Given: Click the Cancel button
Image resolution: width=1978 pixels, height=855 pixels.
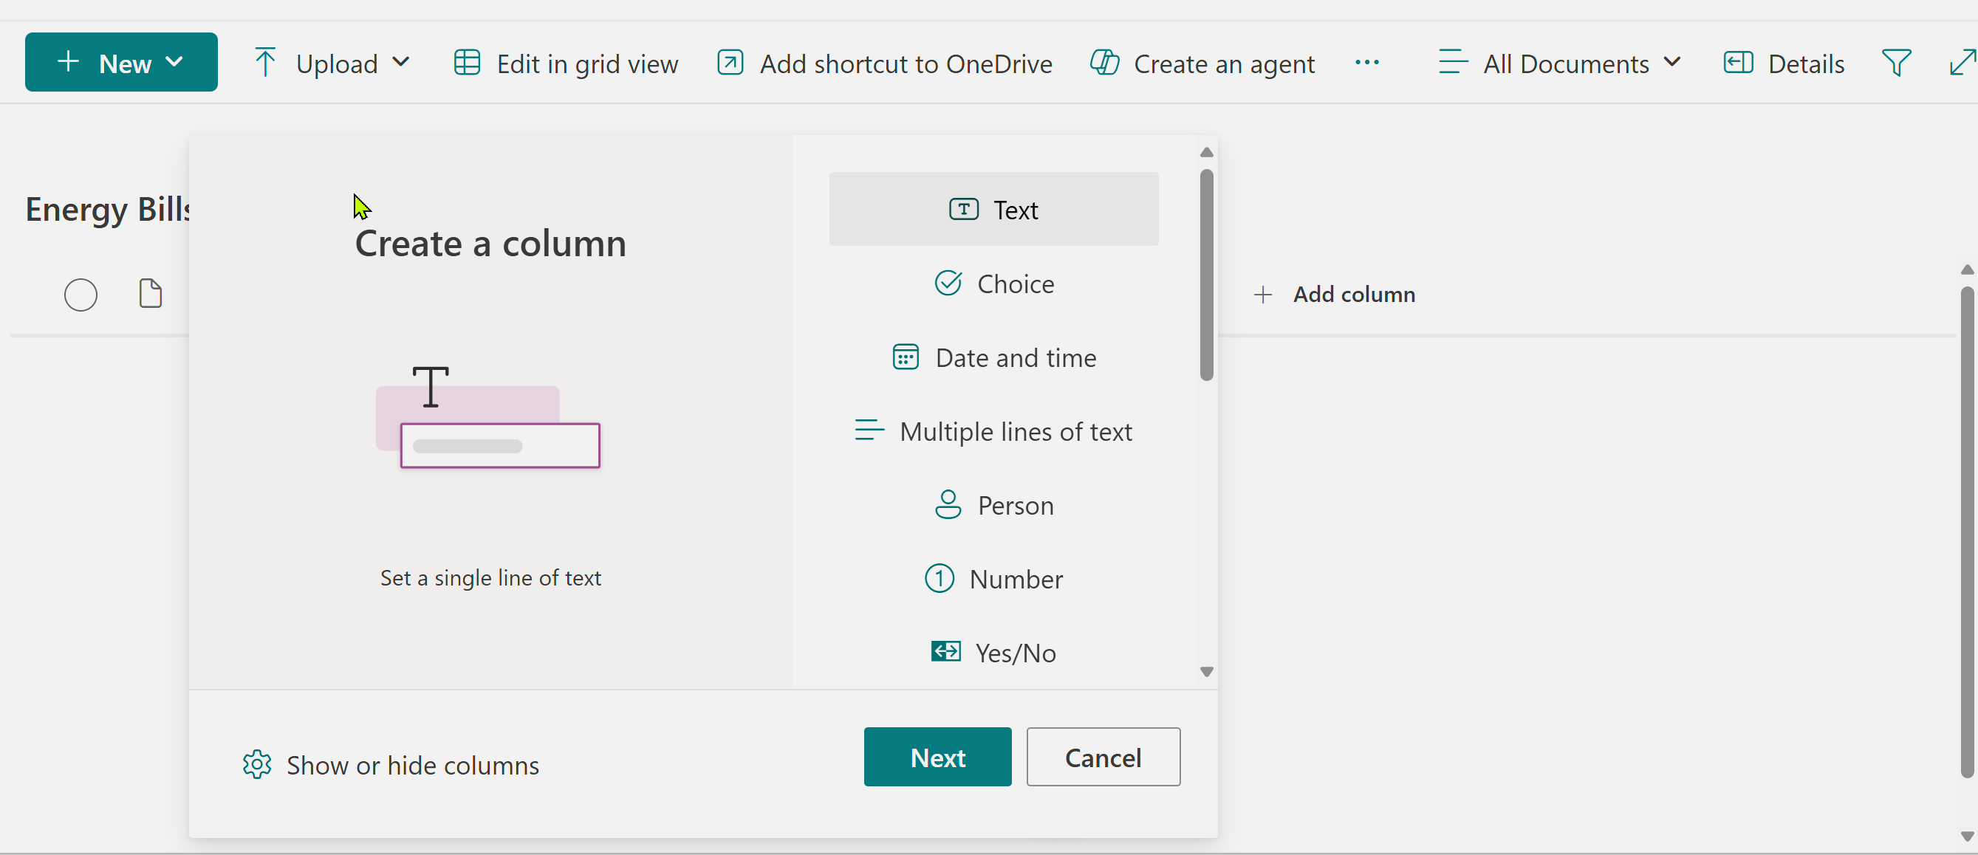Looking at the screenshot, I should tap(1103, 757).
